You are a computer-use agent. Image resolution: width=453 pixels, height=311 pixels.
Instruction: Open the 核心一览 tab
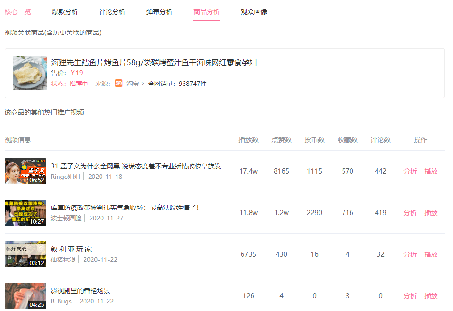[18, 12]
